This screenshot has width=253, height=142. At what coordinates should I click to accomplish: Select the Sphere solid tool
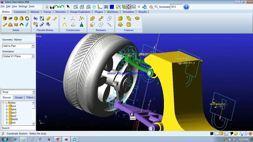(x=16, y=18)
